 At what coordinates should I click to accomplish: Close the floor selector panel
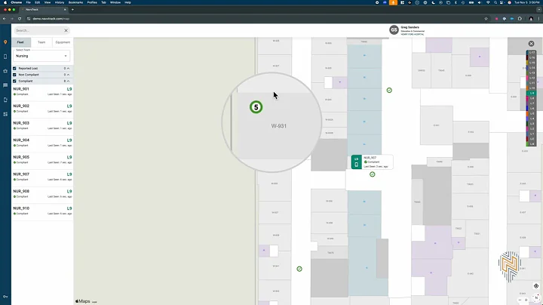(x=531, y=44)
